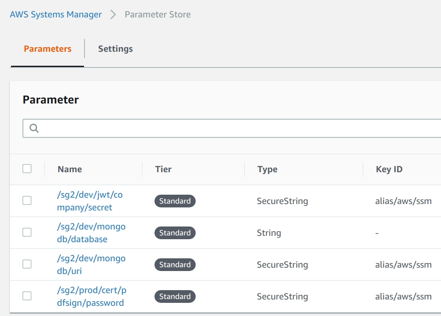
Task: Select checkbox for /sg2/dev/jwt/company/secret row
Action: coord(27,201)
